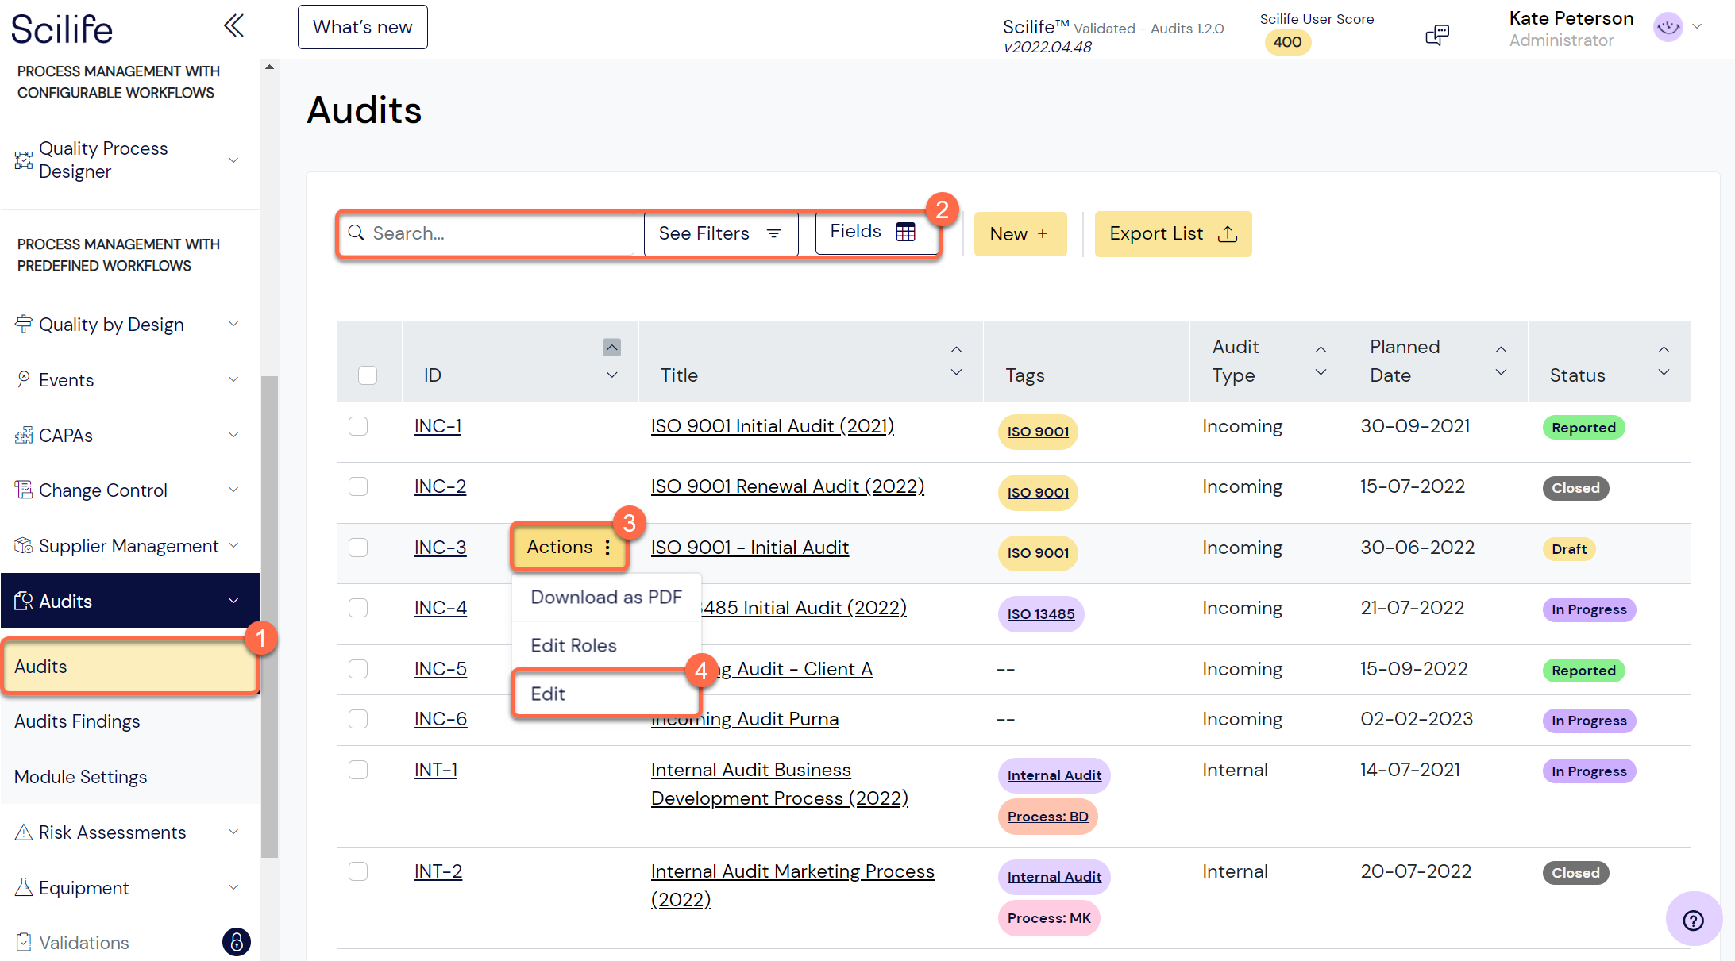Image resolution: width=1735 pixels, height=961 pixels.
Task: Collapse sidebar with double-chevron icon
Action: point(233,26)
